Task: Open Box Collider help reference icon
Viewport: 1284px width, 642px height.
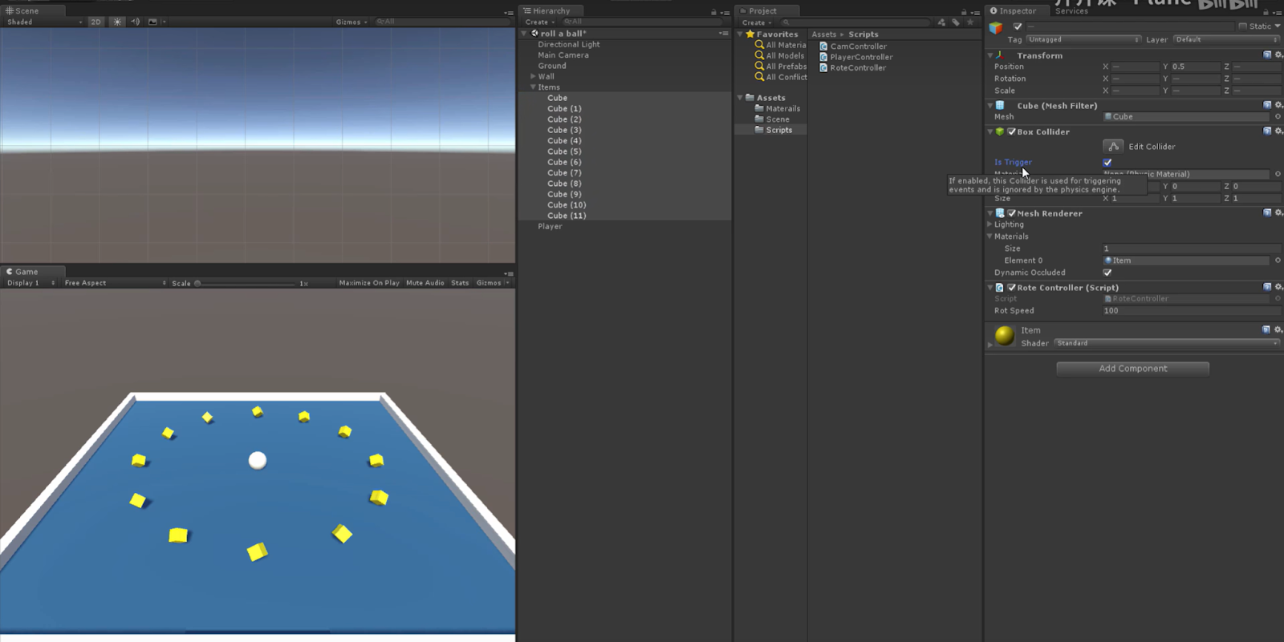Action: click(1267, 131)
